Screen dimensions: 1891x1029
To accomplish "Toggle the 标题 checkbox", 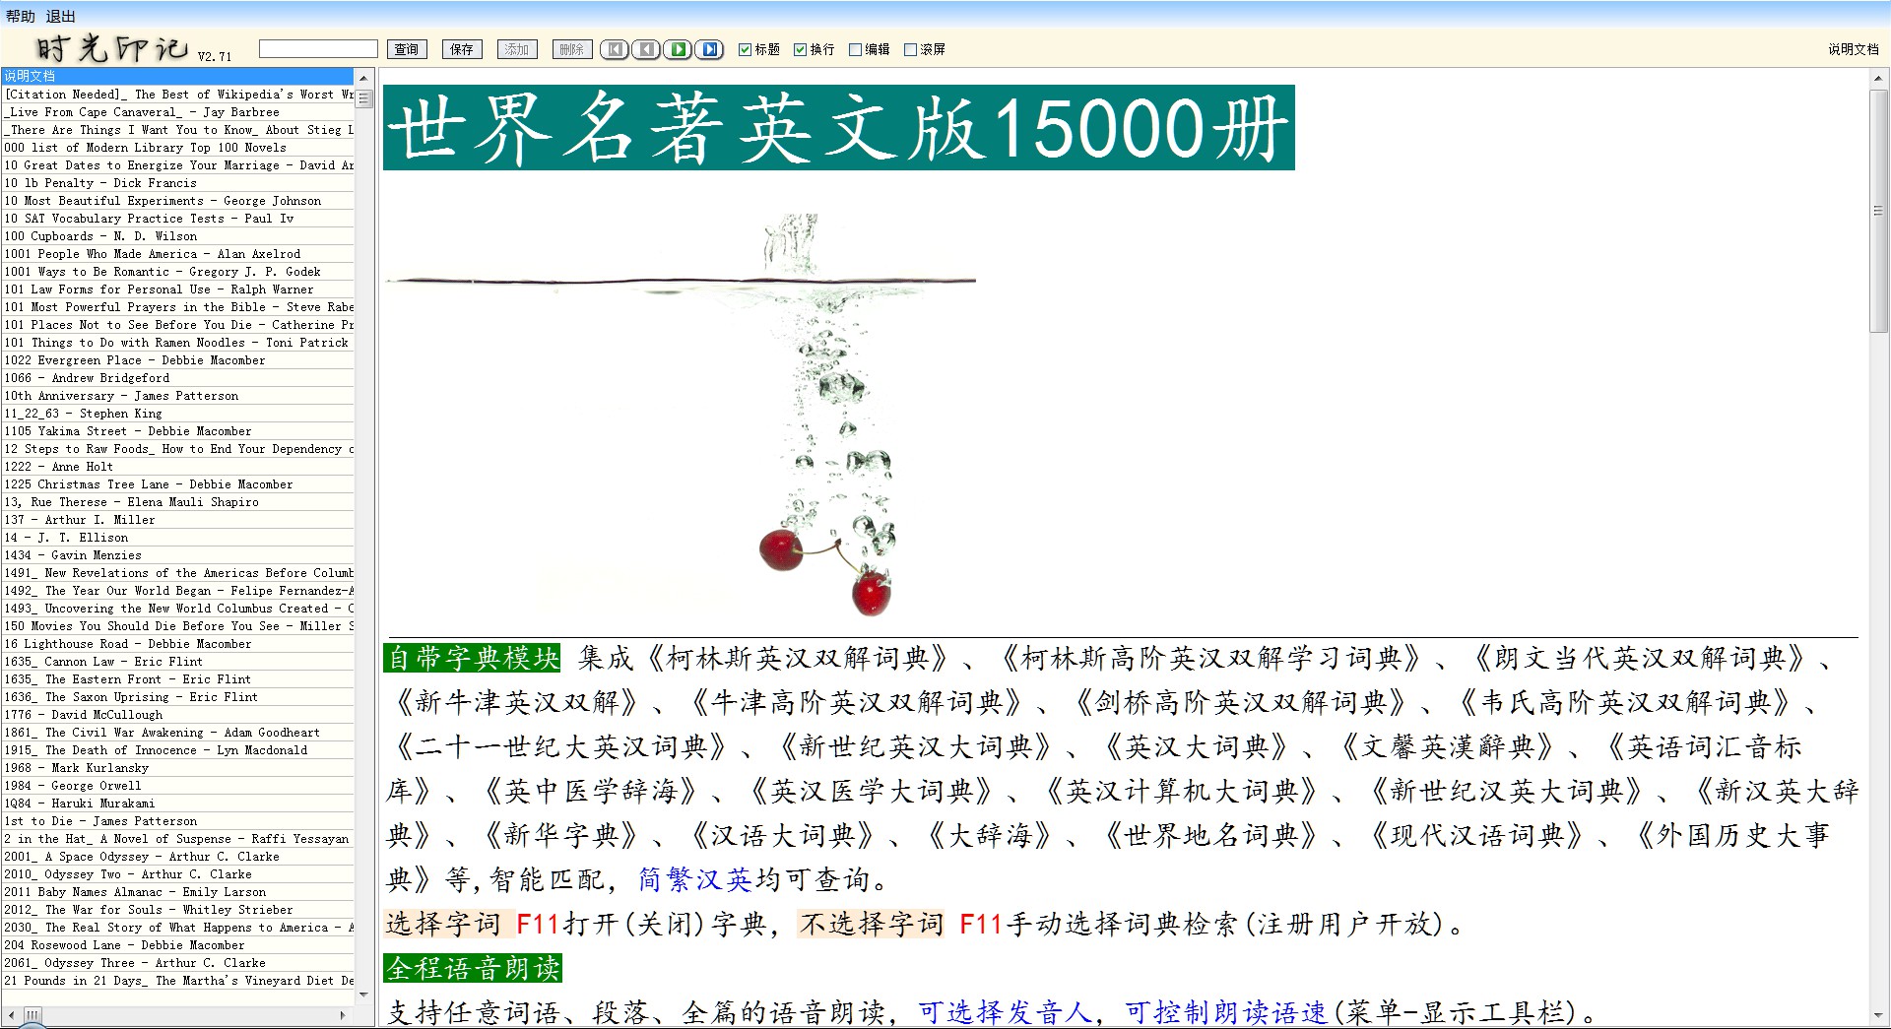I will pos(746,49).
